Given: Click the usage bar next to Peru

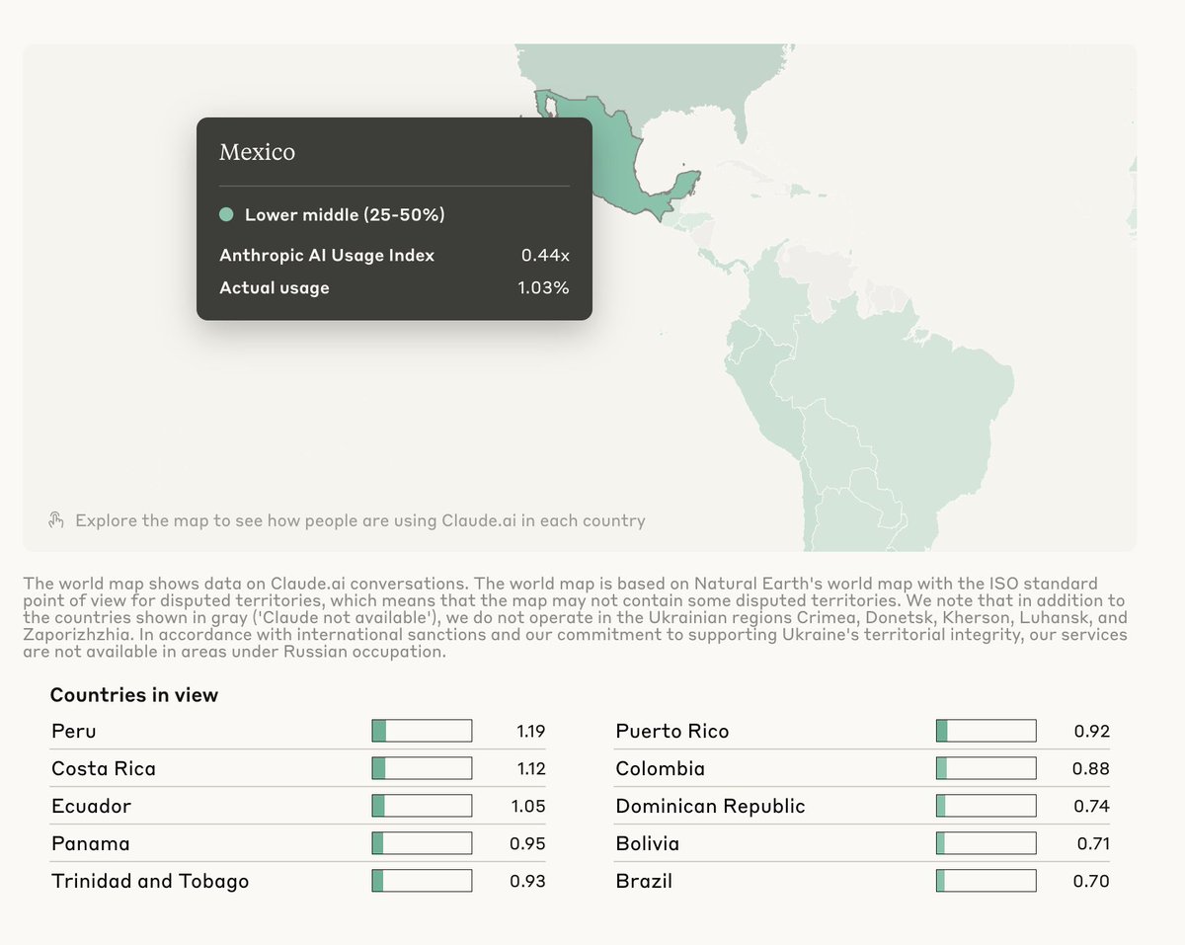Looking at the screenshot, I should tap(422, 731).
